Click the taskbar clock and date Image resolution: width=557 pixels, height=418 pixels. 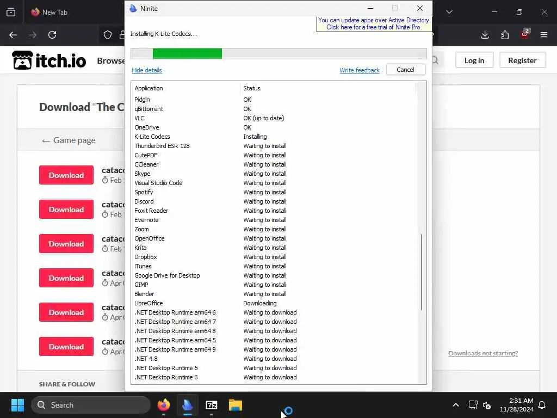click(x=517, y=405)
